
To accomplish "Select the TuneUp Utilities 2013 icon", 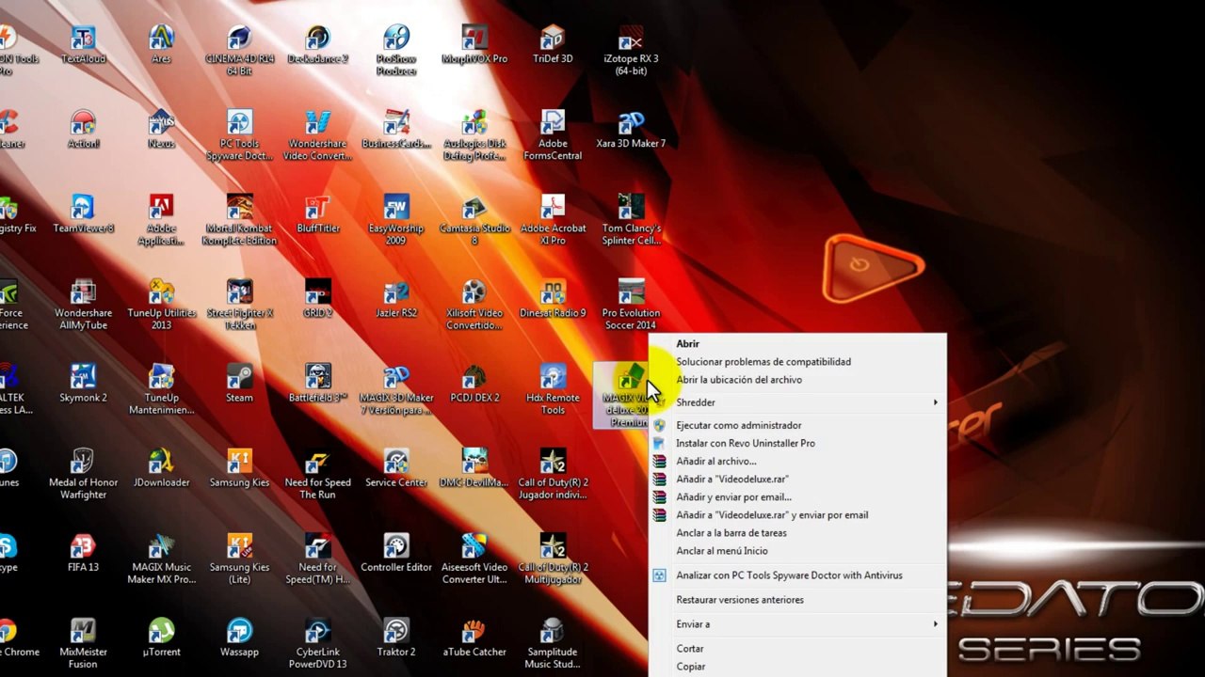I will point(161,305).
